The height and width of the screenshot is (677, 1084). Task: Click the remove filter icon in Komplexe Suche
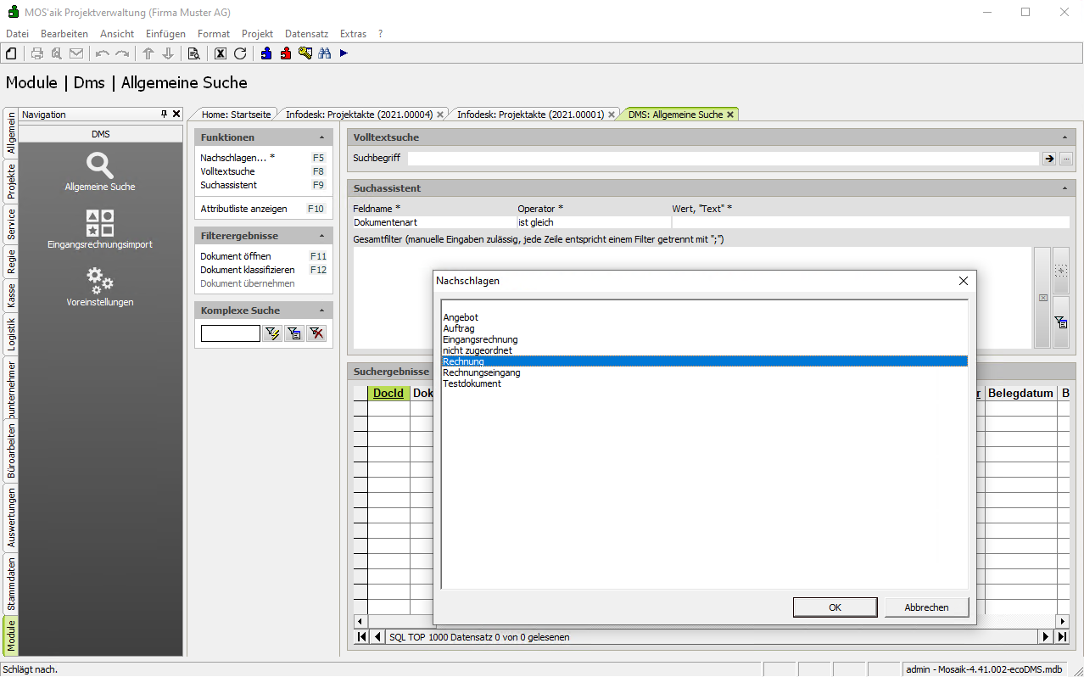click(316, 333)
